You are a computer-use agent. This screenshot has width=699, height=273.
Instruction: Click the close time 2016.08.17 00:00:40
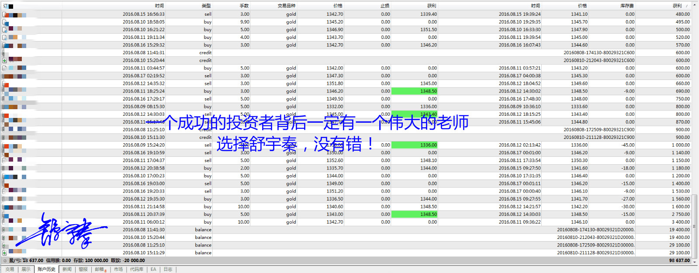(x=520, y=191)
